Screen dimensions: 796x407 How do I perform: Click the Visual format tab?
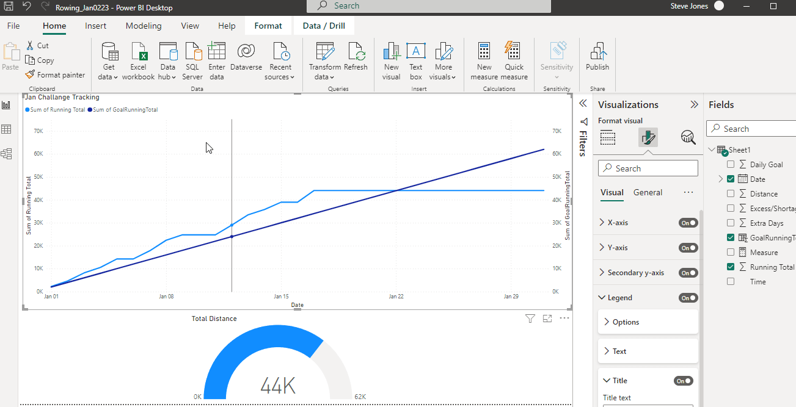tap(612, 192)
